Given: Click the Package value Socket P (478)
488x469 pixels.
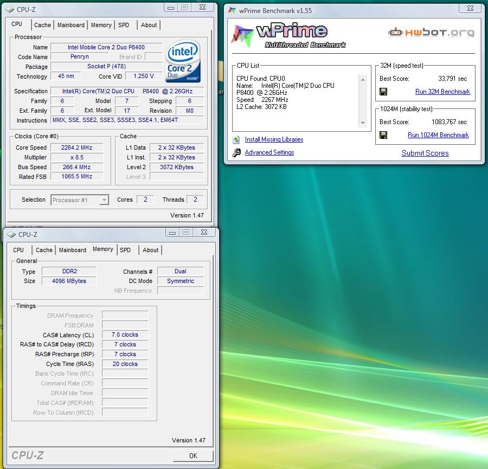Looking at the screenshot, I should click(x=106, y=66).
